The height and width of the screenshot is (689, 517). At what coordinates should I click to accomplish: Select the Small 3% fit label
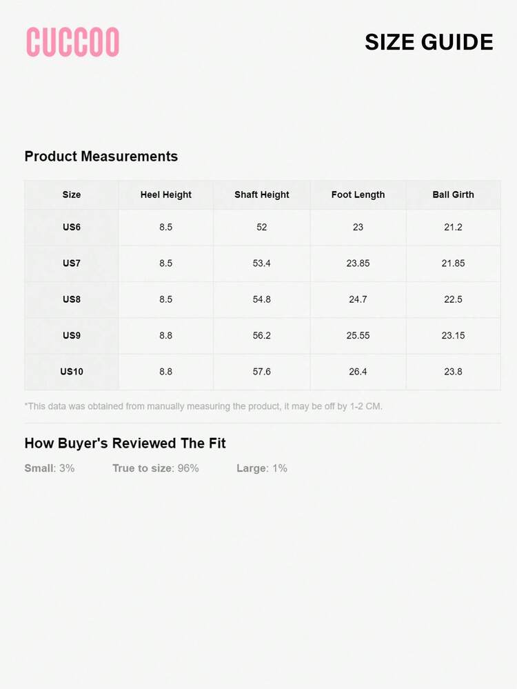50,468
